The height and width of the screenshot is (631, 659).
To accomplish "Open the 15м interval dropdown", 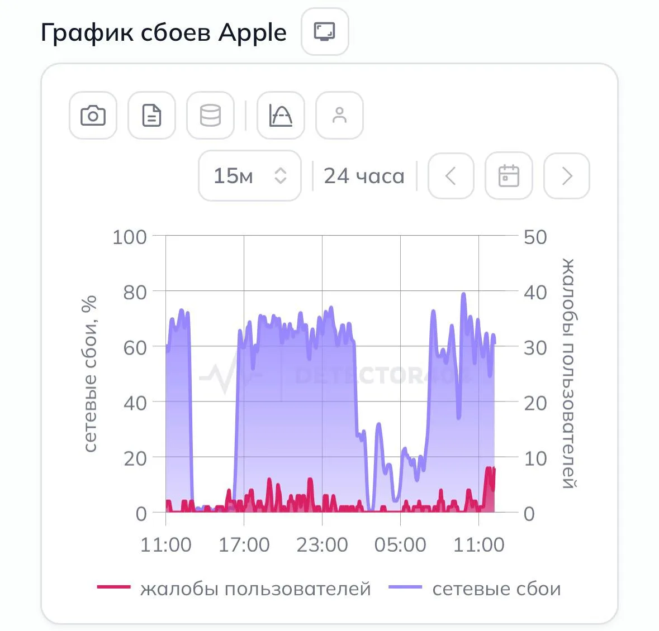I will [250, 176].
